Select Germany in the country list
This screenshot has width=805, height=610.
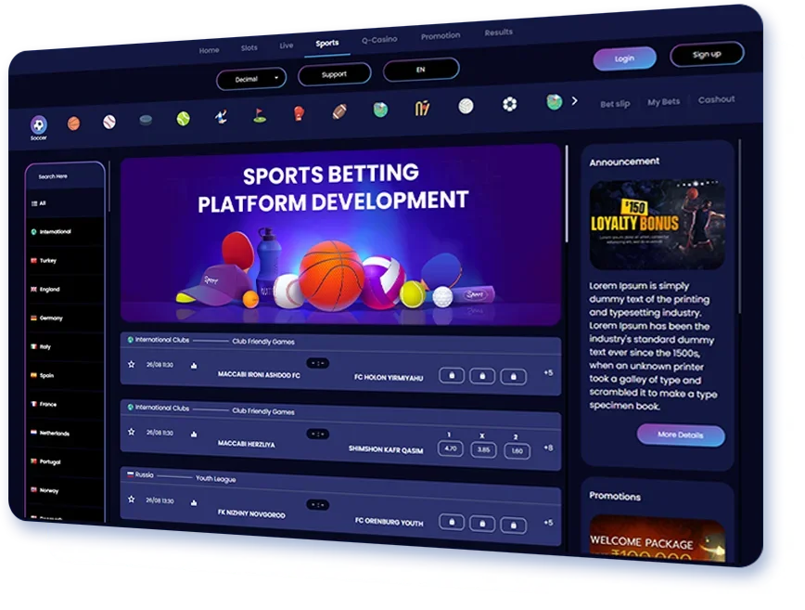pyautogui.click(x=65, y=318)
